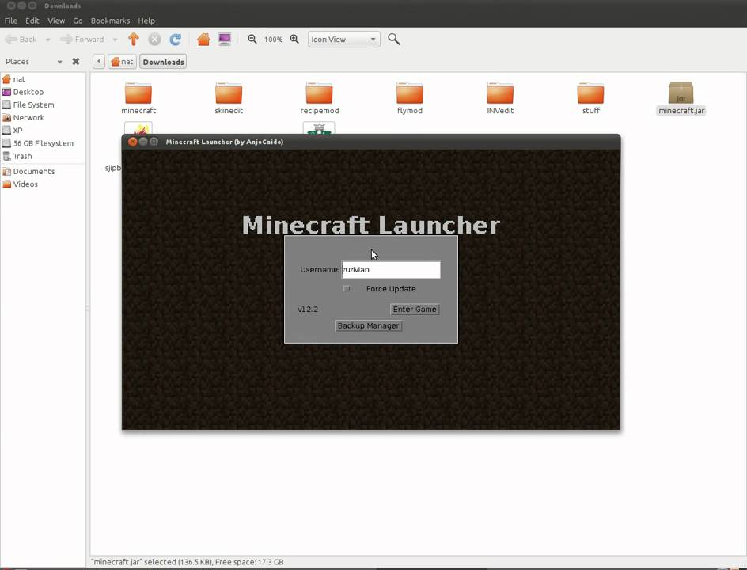Open the Bookmarks menu

(110, 21)
